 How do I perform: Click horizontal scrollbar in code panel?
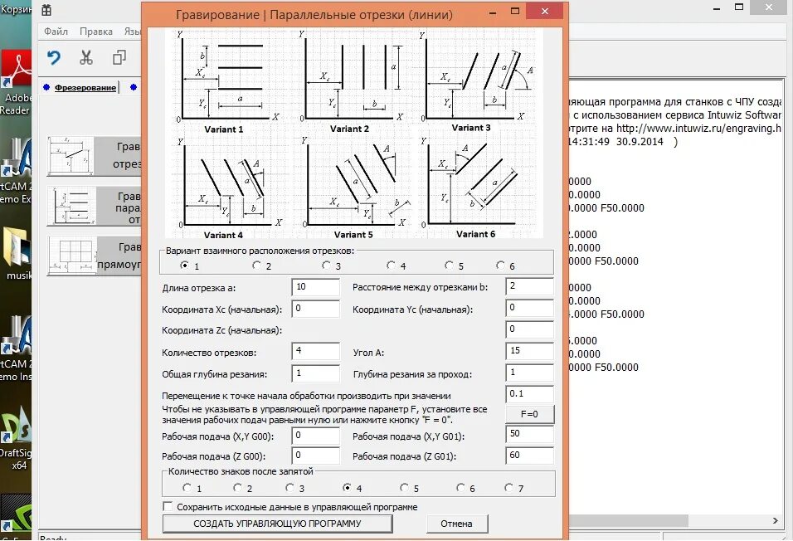pos(628,520)
